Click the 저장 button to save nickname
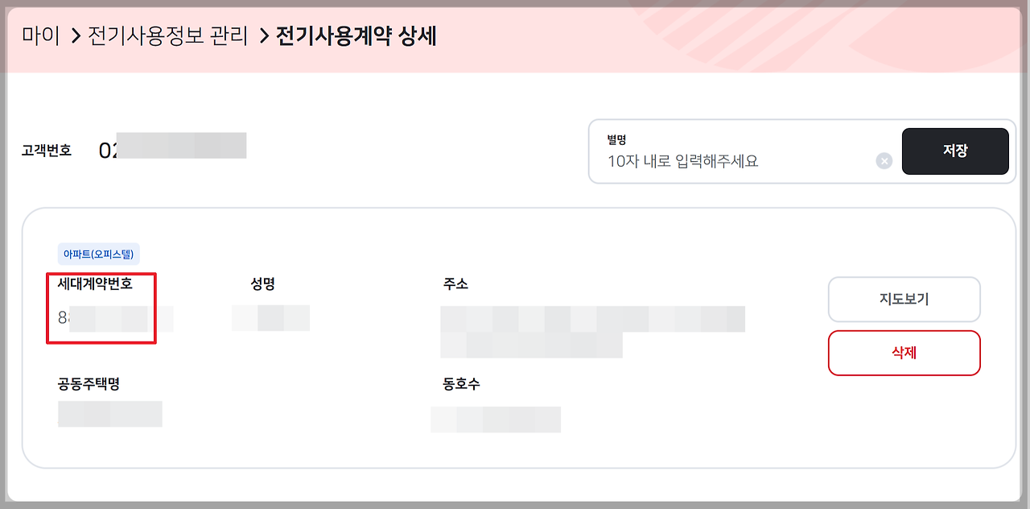Viewport: 1030px width, 509px height. pyautogui.click(x=955, y=151)
